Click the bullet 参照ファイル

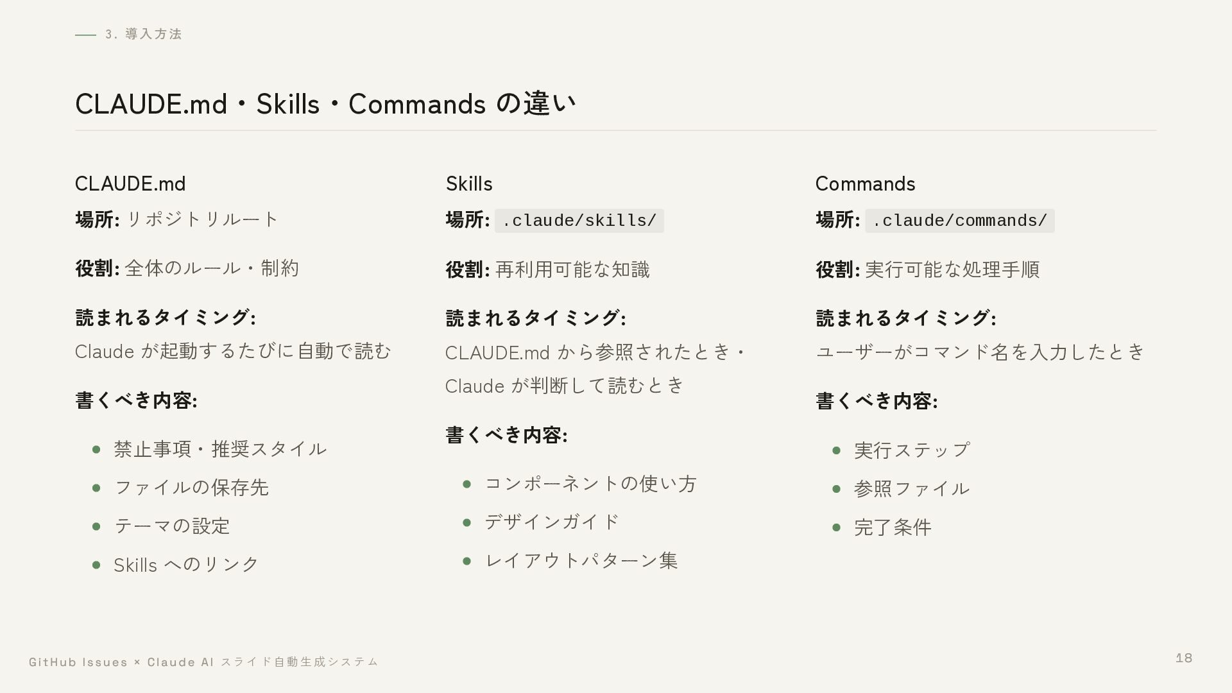(912, 489)
